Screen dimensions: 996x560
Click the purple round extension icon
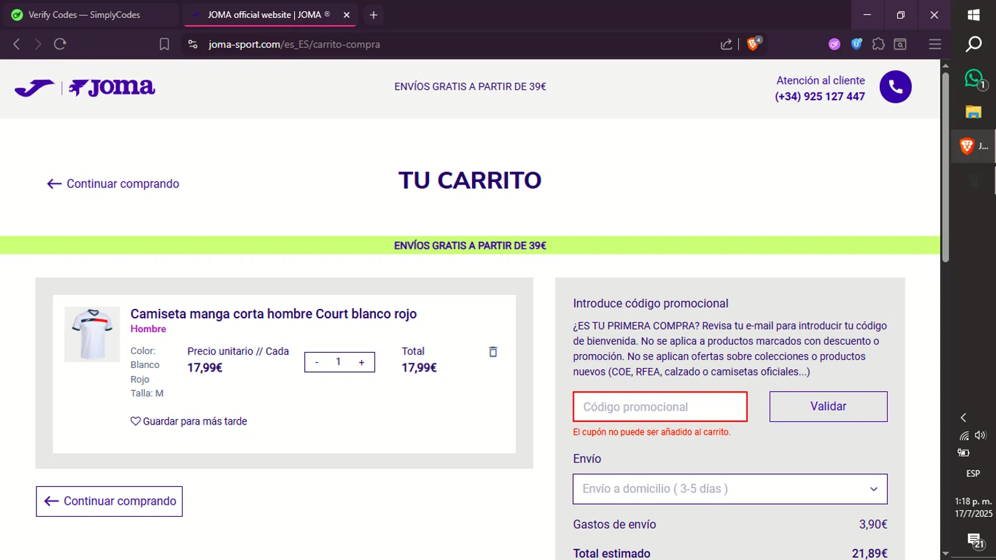835,45
